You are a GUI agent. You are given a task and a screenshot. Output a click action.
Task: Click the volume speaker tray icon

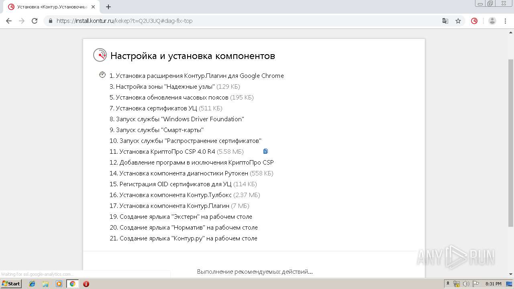tap(466, 284)
